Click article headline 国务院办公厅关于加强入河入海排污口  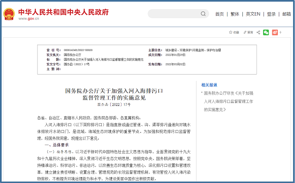click(x=114, y=91)
